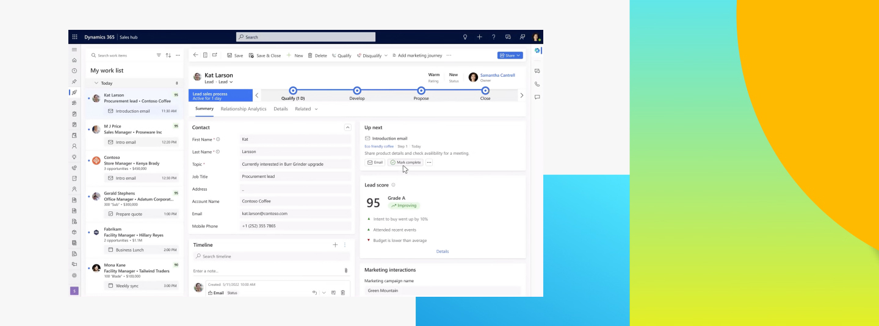Switch to the Summary tab
This screenshot has width=879, height=326.
click(204, 109)
